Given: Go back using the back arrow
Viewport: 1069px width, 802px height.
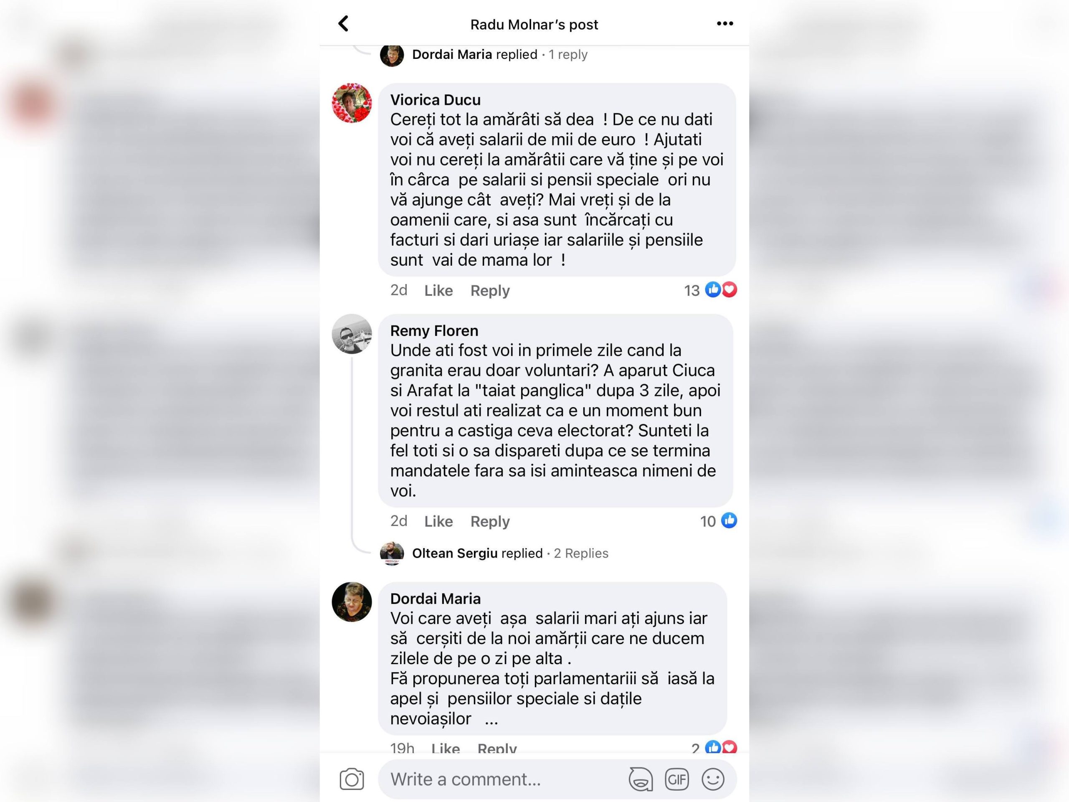Looking at the screenshot, I should point(343,24).
